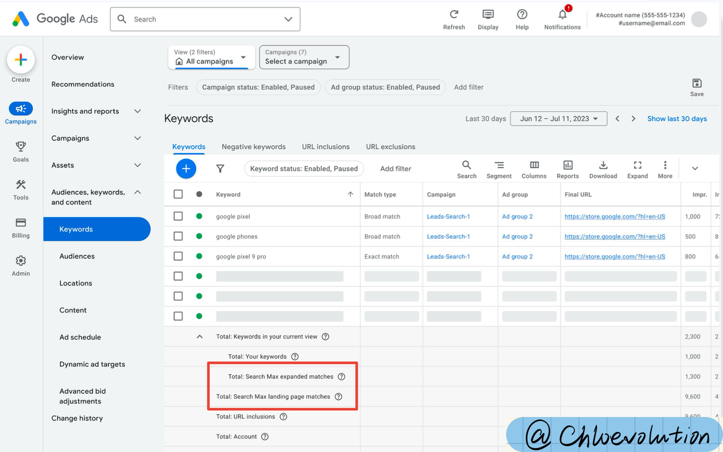Toggle the select-all keywords checkbox
The width and height of the screenshot is (723, 452).
pyautogui.click(x=178, y=194)
